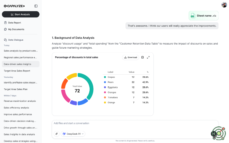Image resolution: width=229 pixels, height=143 pixels.
Task: Open the database icon in chart header
Action: click(x=143, y=57)
